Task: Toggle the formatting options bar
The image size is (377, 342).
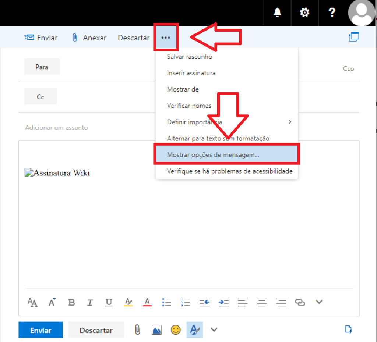Action: click(195, 330)
